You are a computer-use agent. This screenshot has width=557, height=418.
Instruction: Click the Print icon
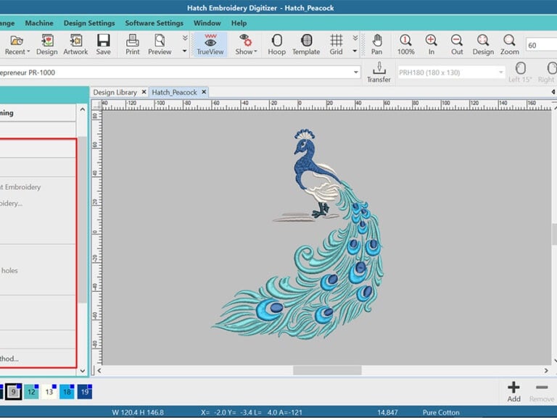click(133, 44)
